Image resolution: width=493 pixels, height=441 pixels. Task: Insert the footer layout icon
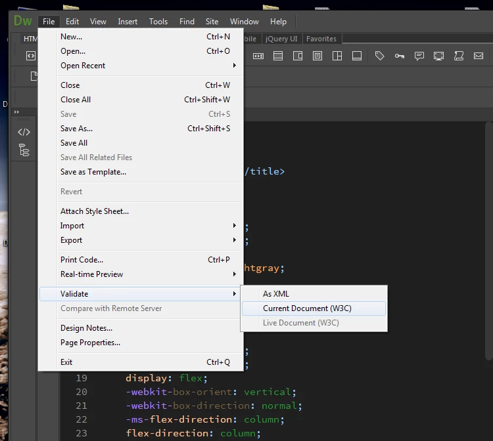pyautogui.click(x=357, y=56)
